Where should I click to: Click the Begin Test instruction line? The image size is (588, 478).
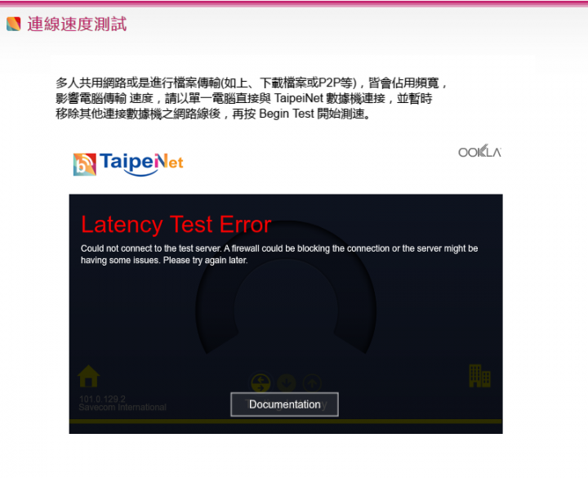pos(213,114)
